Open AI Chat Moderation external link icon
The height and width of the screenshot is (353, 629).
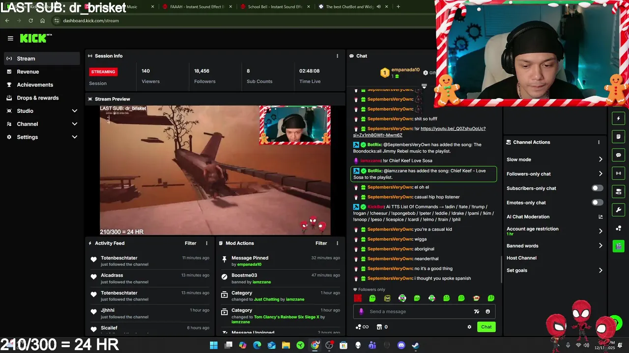pyautogui.click(x=600, y=217)
